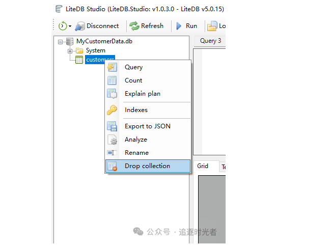The height and width of the screenshot is (246, 331).
Task: Click the Export to JSON save icon
Action: point(112,126)
